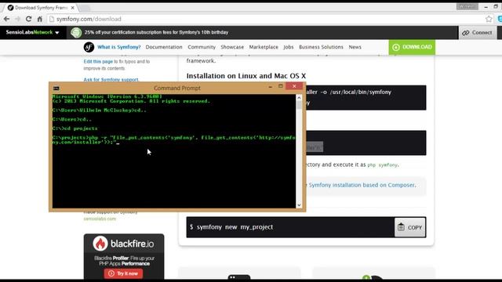Maximize the Command Prompt window
This screenshot has width=502, height=282.
coord(281,86)
